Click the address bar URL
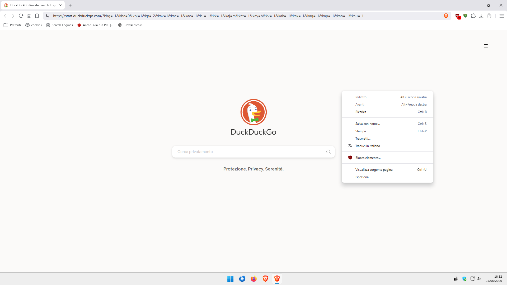The width and height of the screenshot is (507, 285). coord(208,16)
